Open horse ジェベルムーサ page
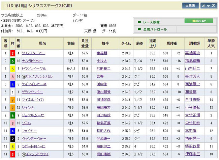 [x=33, y=115]
